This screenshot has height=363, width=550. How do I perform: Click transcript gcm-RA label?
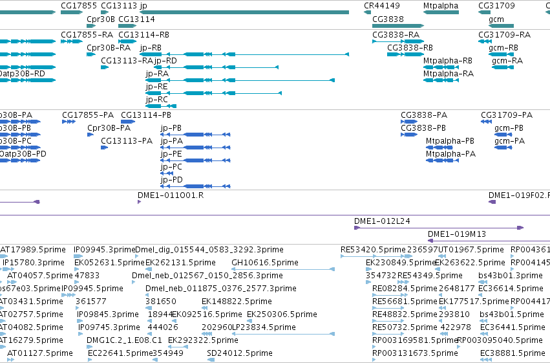click(507, 61)
